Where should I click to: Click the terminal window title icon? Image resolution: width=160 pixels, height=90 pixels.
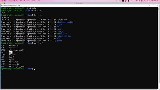[2, 6]
